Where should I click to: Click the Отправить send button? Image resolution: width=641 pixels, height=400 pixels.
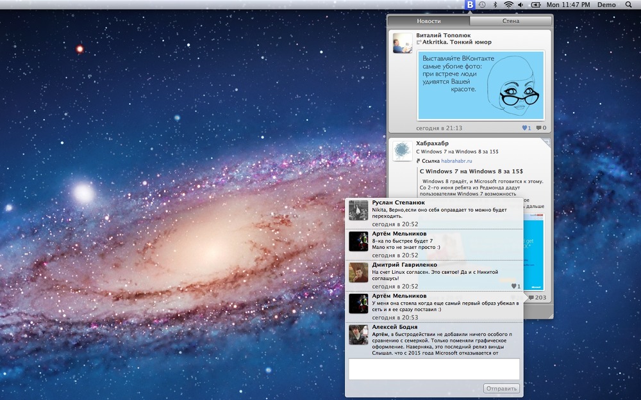point(502,388)
